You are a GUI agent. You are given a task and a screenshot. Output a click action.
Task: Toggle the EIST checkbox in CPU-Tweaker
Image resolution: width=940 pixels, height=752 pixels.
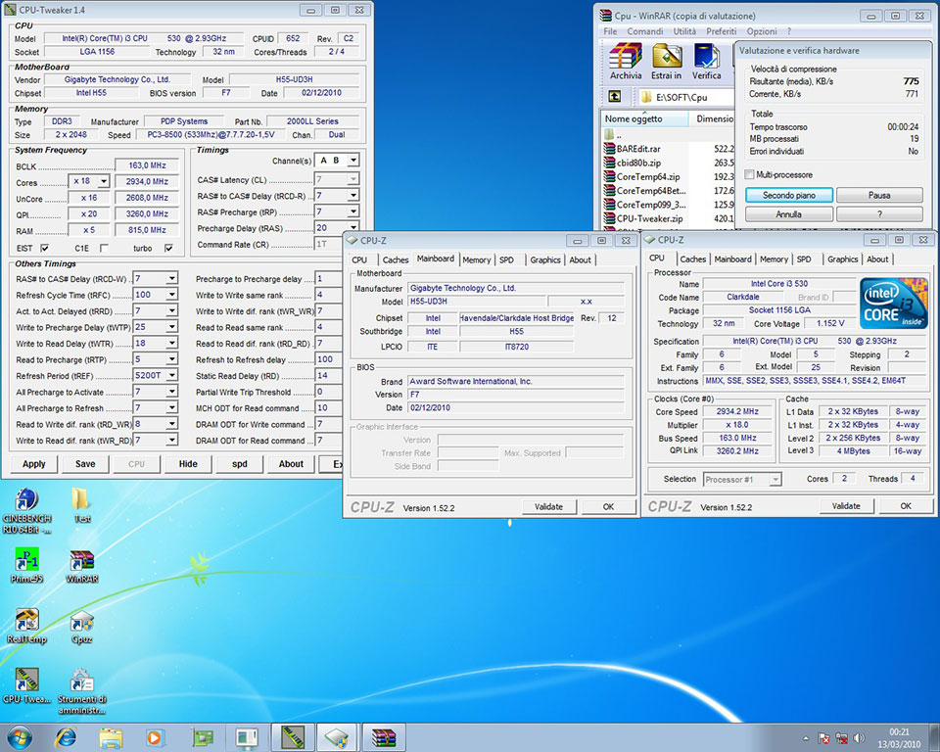click(44, 248)
